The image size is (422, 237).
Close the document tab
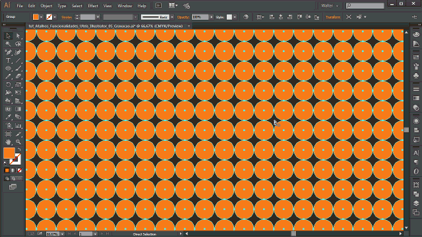coord(189,26)
